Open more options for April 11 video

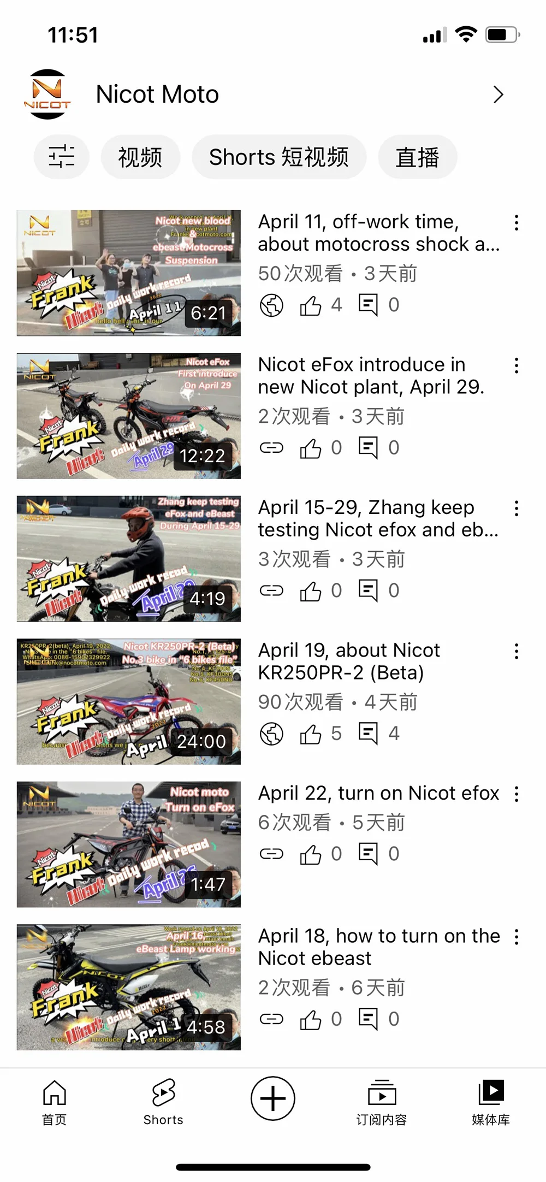(516, 222)
